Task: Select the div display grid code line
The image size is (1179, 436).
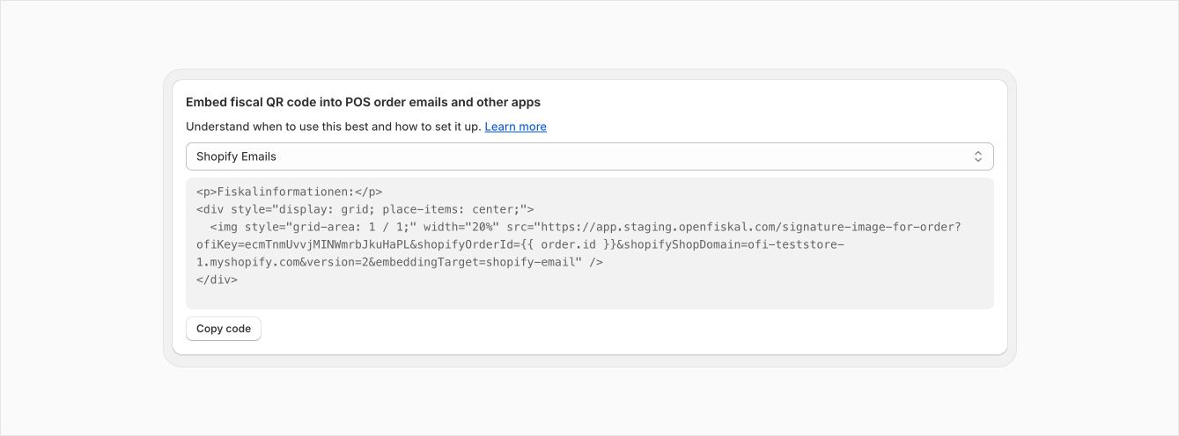Action: click(365, 209)
